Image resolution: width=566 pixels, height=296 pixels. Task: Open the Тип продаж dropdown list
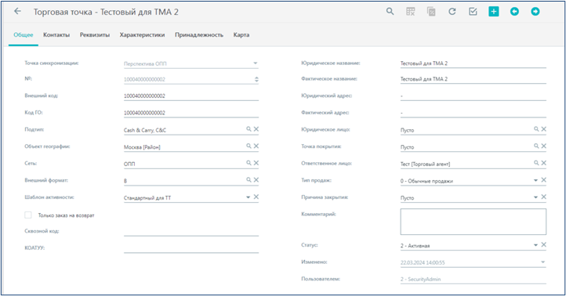tap(535, 180)
